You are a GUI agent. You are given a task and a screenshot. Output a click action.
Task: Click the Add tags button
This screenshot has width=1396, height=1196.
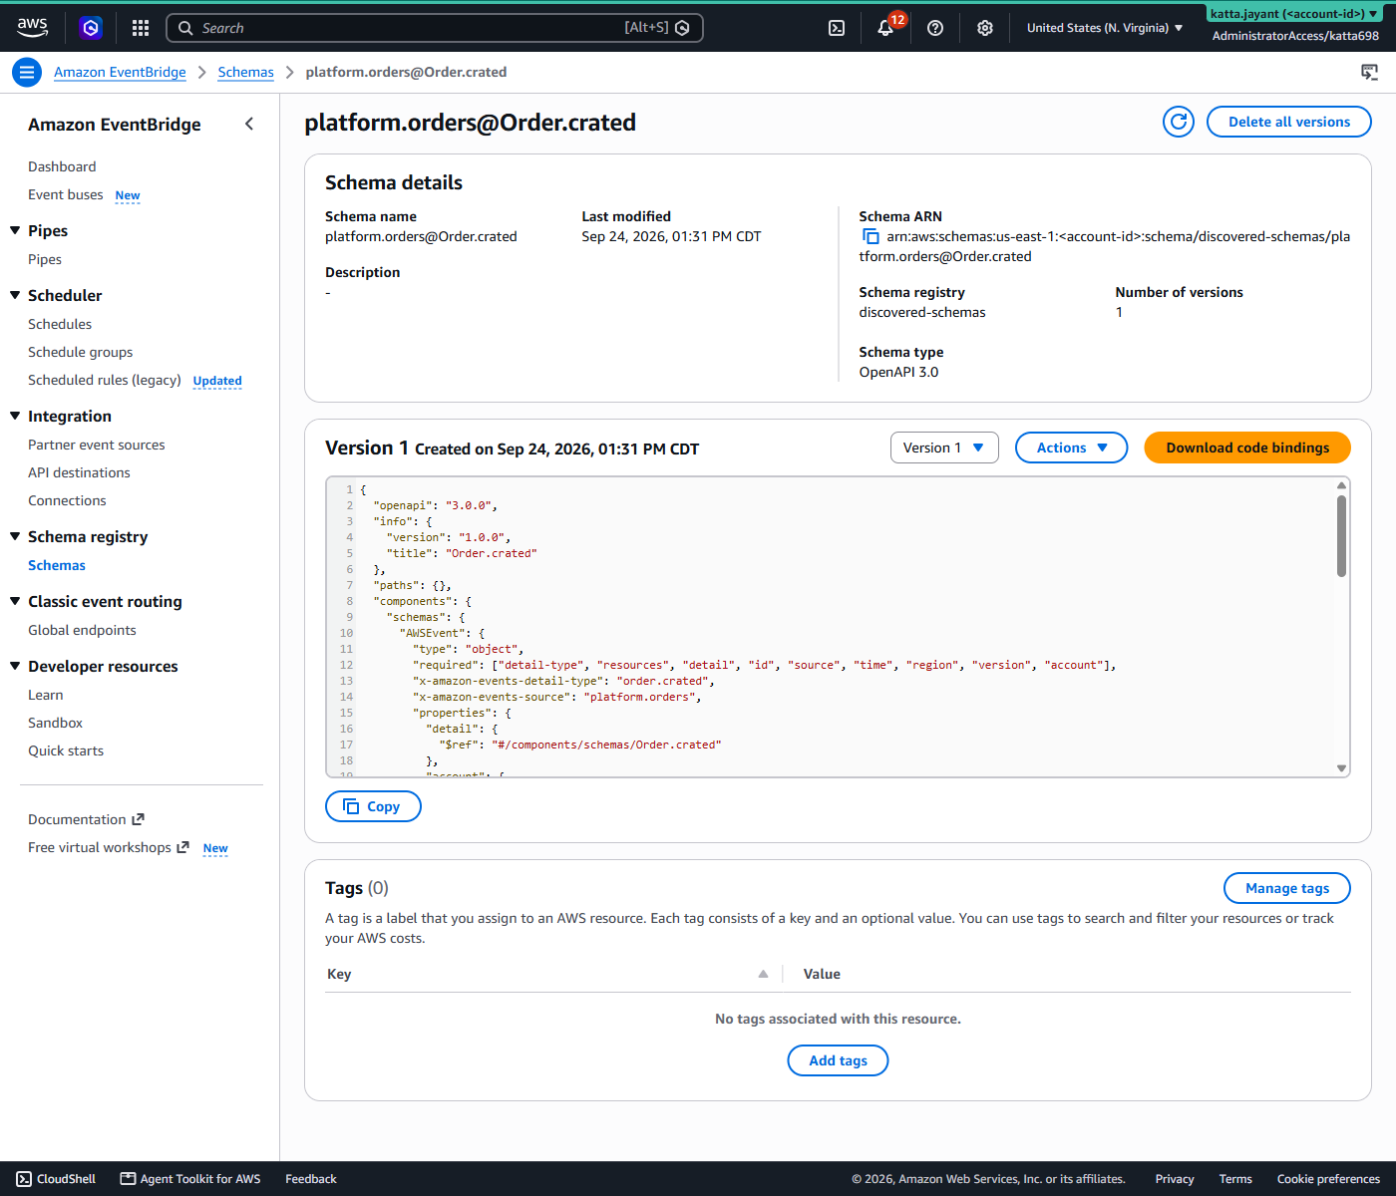click(838, 1060)
